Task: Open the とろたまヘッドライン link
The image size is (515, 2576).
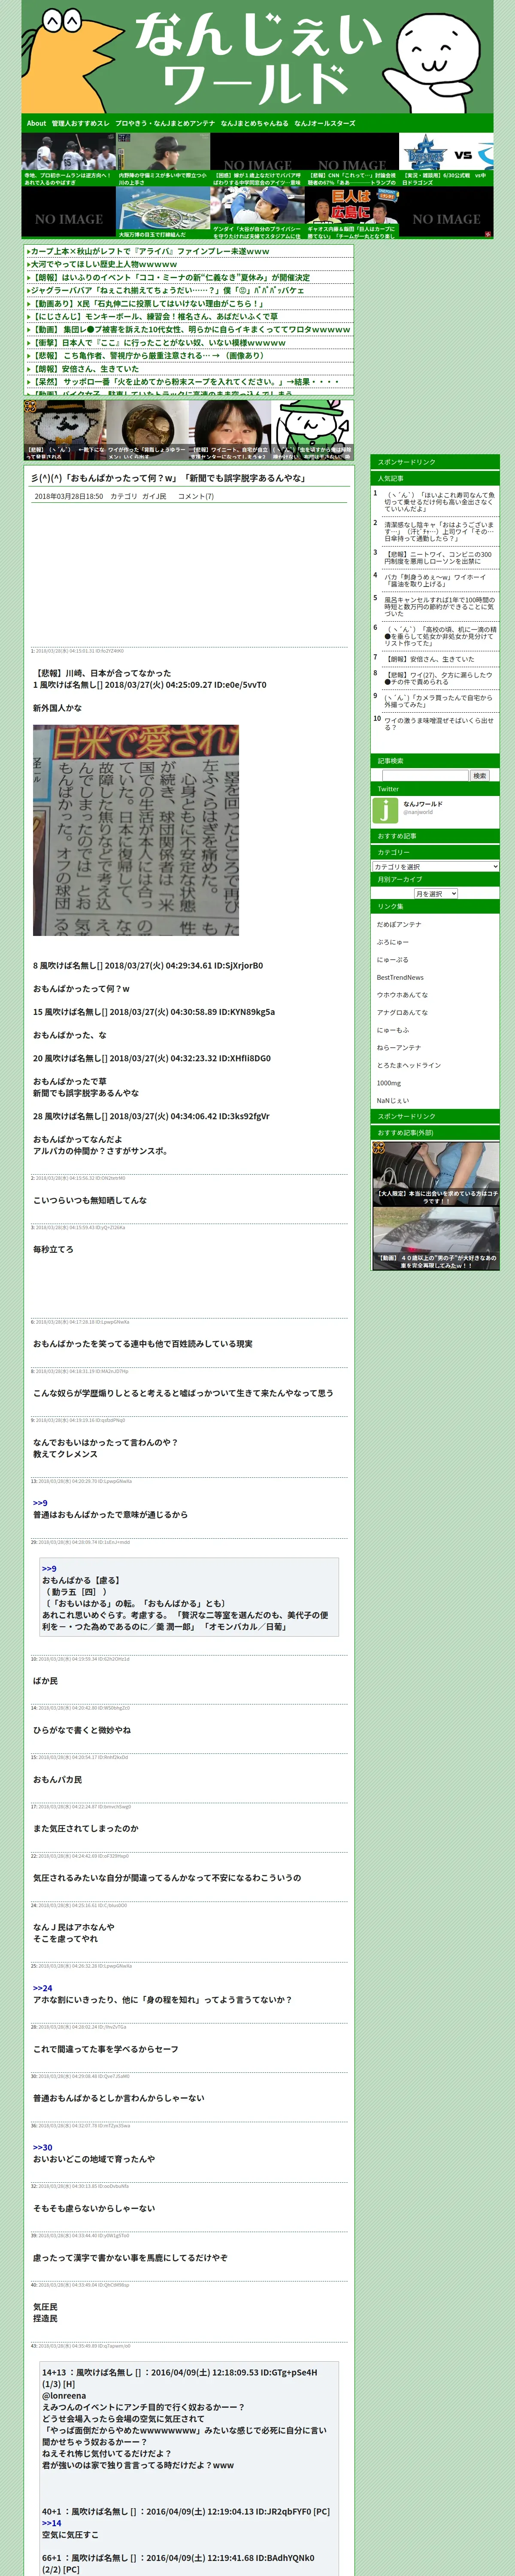Action: [x=409, y=1065]
